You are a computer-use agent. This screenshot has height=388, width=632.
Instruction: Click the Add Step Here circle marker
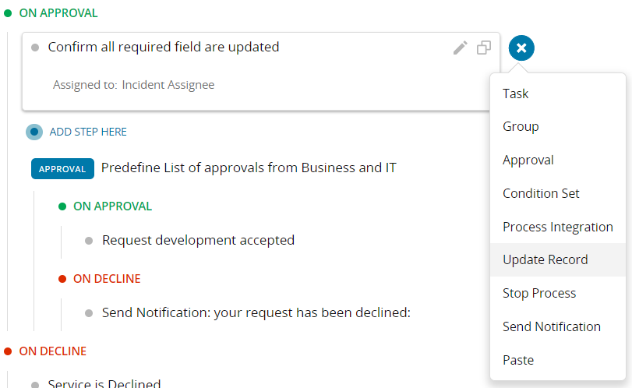tap(34, 132)
